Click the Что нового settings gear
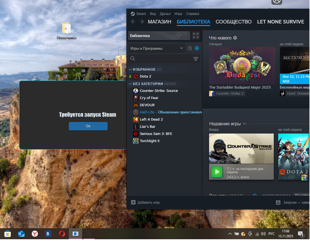 tap(235, 38)
